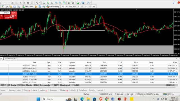The height and width of the screenshot is (101, 180).
Task: Tile chart windows with grid icon
Action: [64, 3]
